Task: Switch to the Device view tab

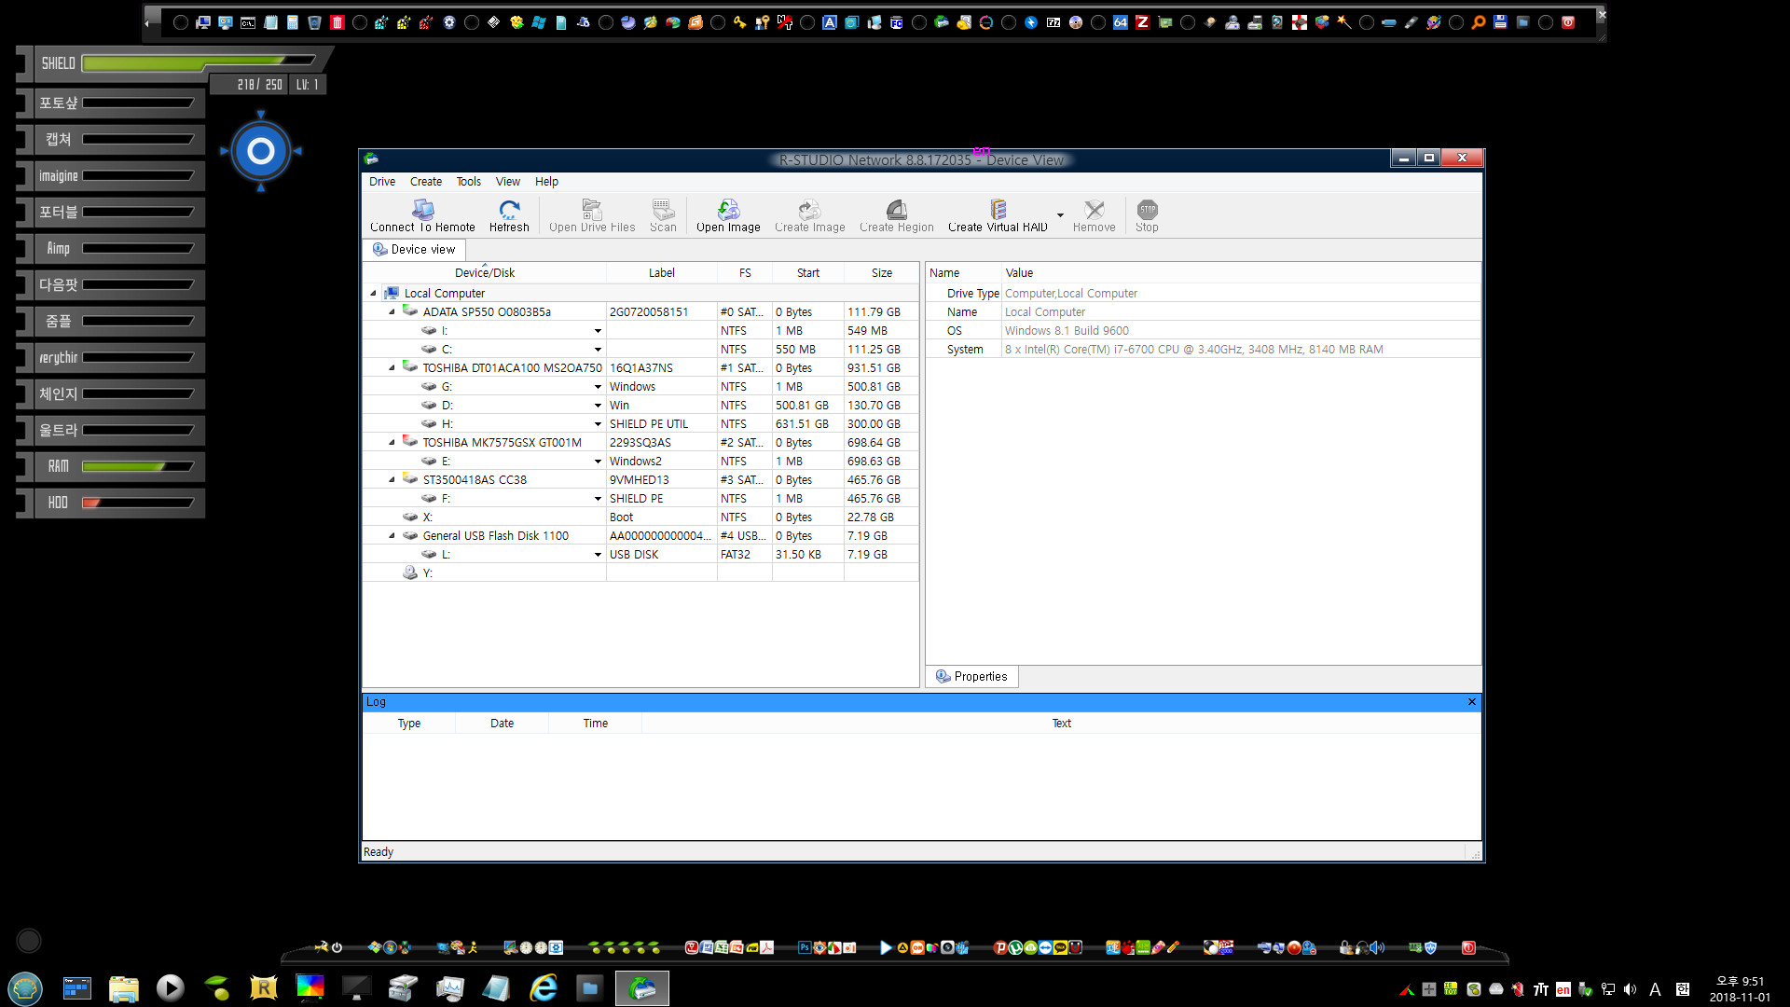Action: click(x=414, y=250)
